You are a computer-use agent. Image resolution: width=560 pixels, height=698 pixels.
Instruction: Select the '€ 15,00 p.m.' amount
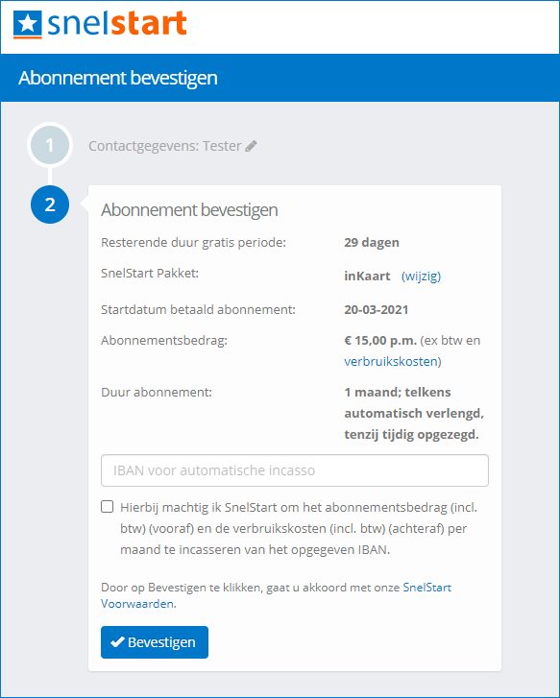(380, 341)
